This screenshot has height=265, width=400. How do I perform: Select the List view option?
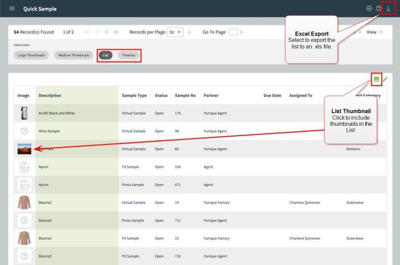point(105,55)
